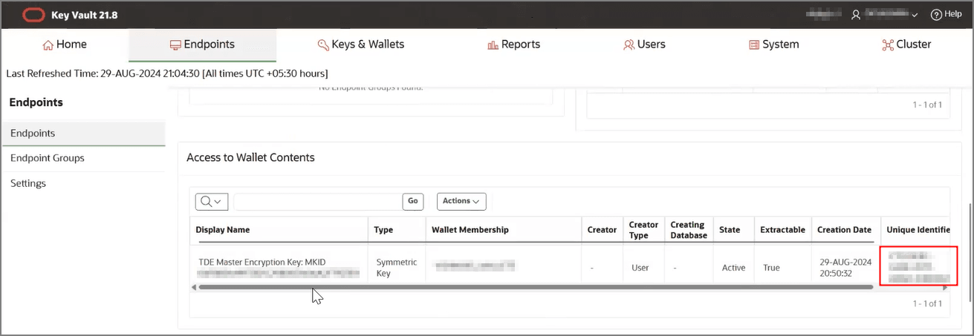Image resolution: width=974 pixels, height=336 pixels.
Task: Sort by Creating Database column
Action: point(689,230)
